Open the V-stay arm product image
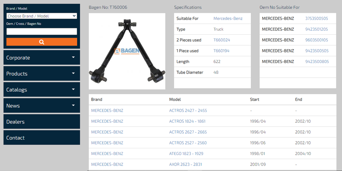Image resolution: width=342 pixels, height=171 pixels. (127, 51)
